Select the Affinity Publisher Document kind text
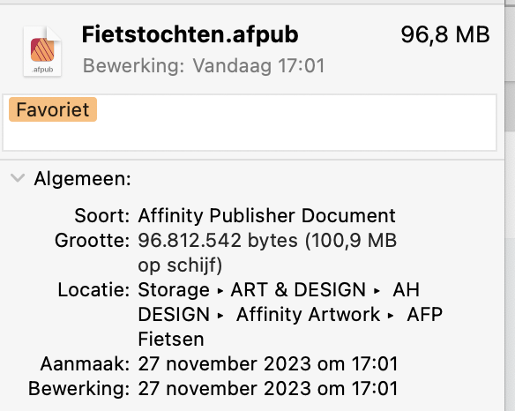 (266, 216)
